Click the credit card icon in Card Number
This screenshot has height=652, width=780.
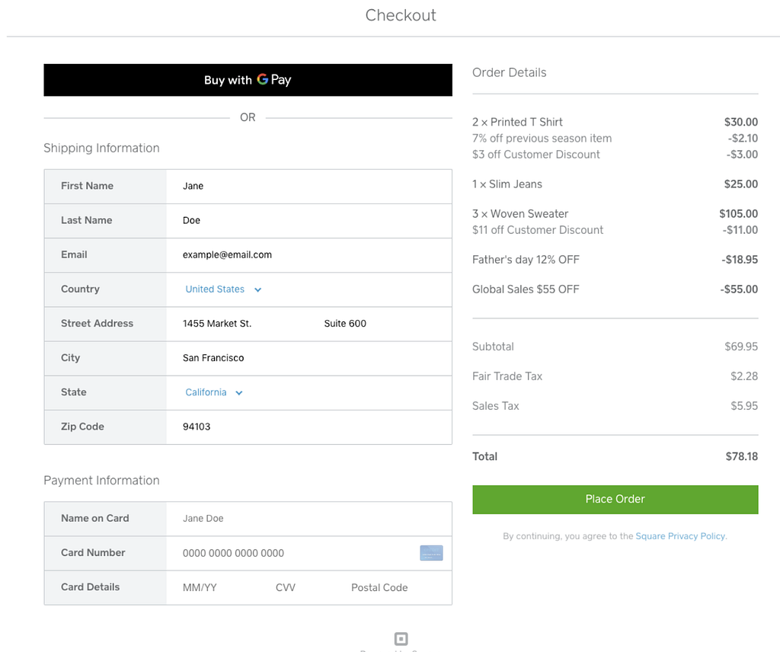point(431,552)
